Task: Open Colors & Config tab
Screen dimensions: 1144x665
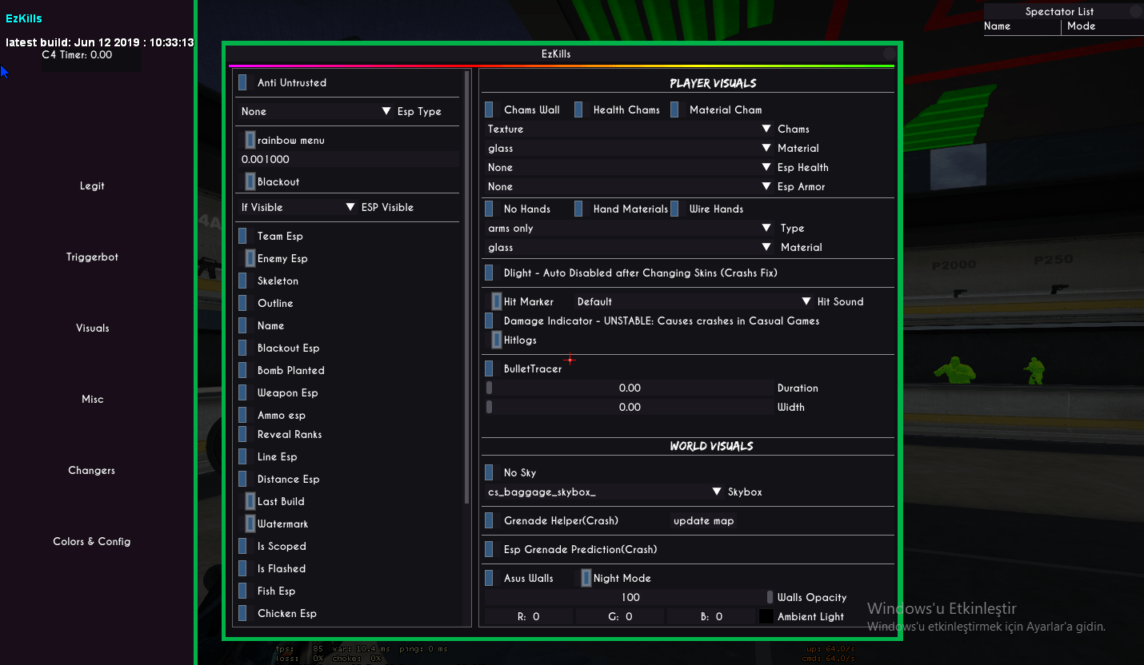Action: coord(92,541)
